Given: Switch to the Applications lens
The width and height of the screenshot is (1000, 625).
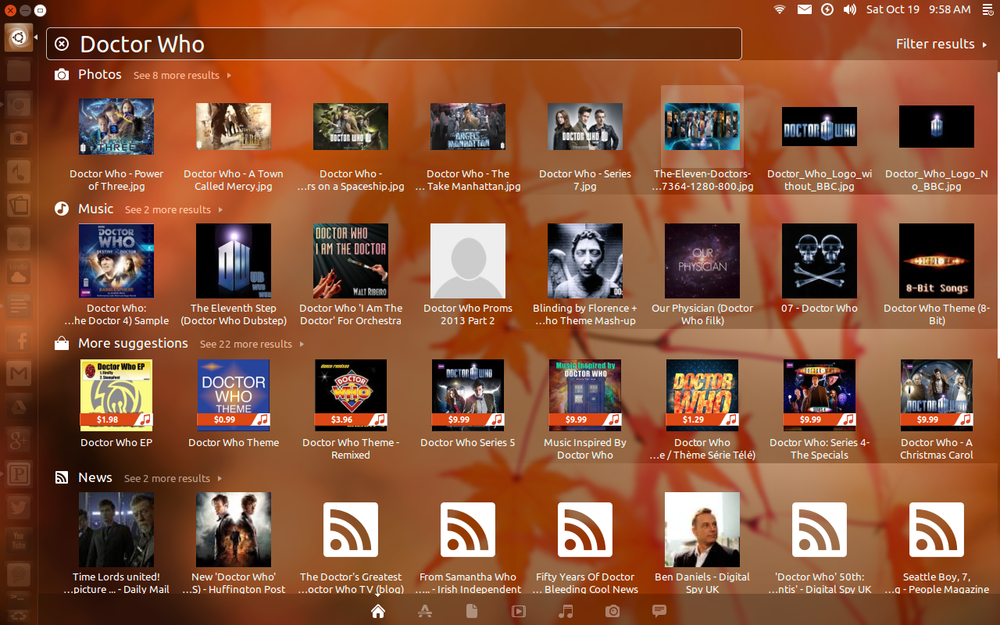Looking at the screenshot, I should tap(425, 611).
